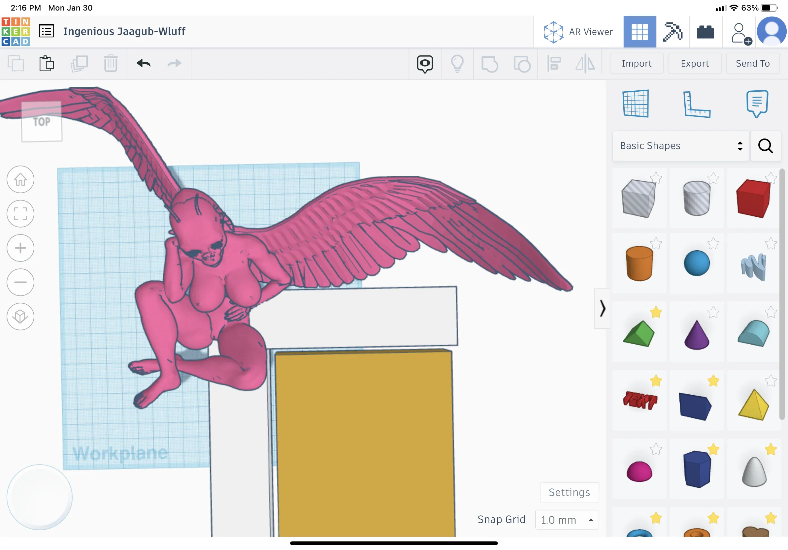The height and width of the screenshot is (550, 788).
Task: Click the shapes search magnifier icon
Action: coord(766,146)
